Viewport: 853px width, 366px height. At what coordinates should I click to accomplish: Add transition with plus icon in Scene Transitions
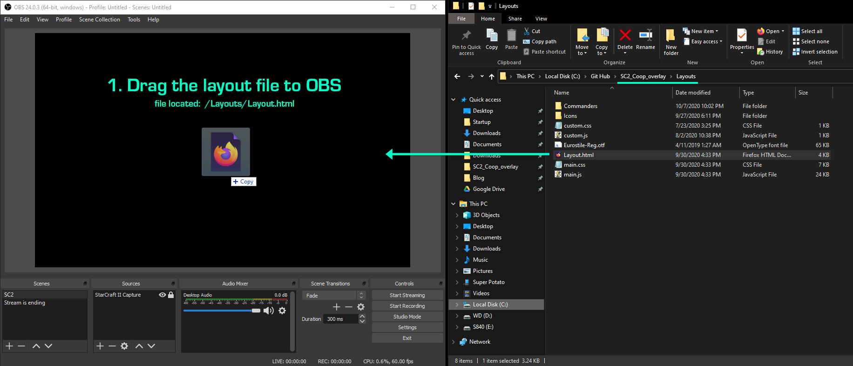(x=337, y=307)
